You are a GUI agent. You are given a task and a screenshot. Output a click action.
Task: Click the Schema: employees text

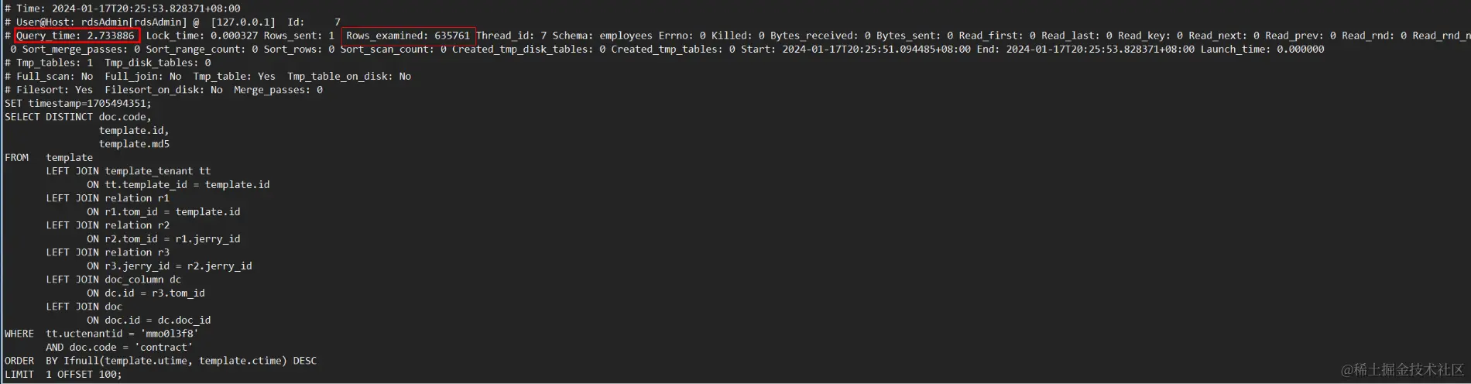(602, 36)
